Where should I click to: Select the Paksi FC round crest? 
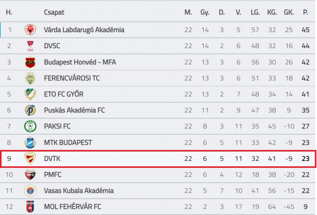point(30,126)
